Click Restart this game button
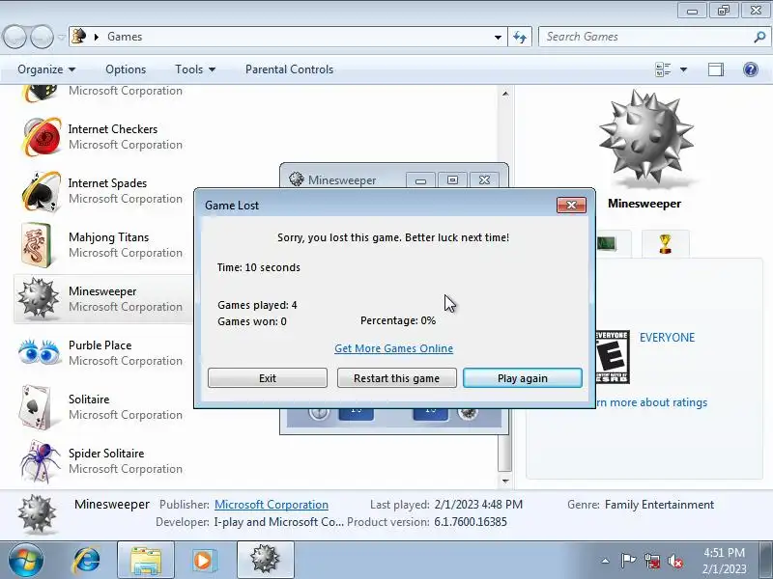The image size is (773, 579). (397, 378)
